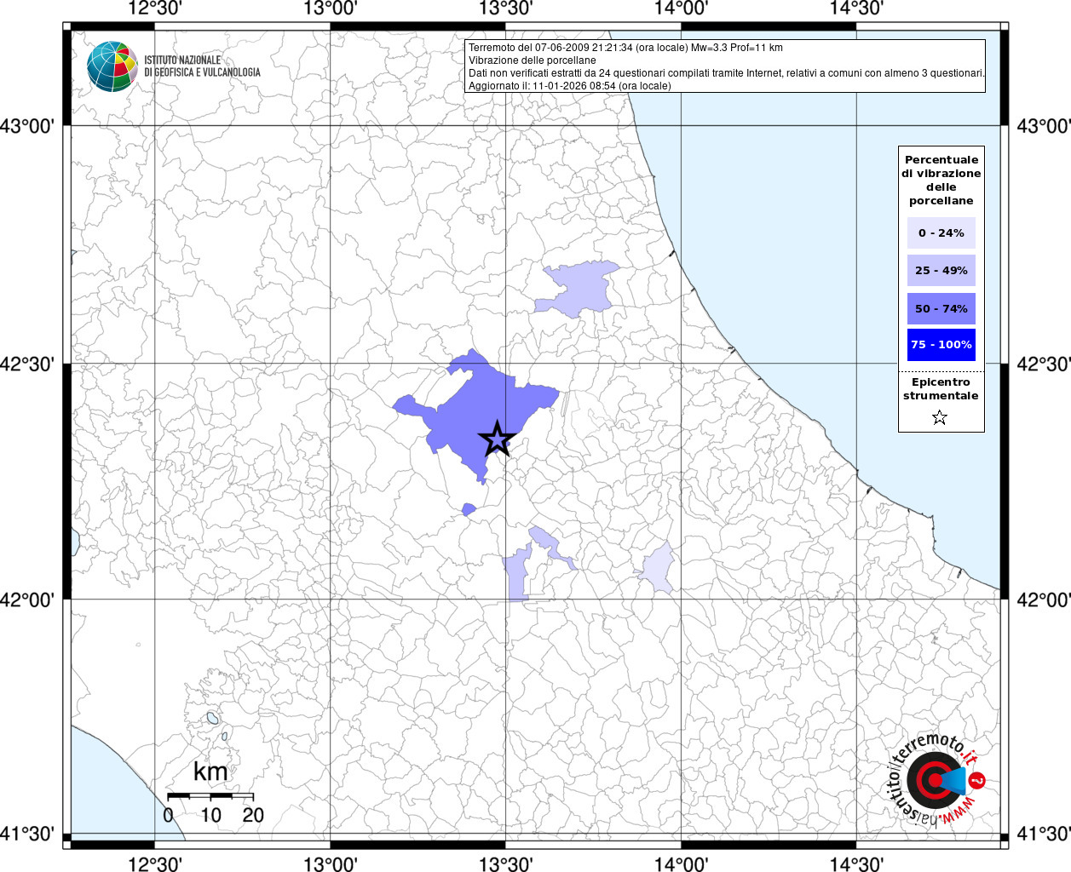The image size is (1071, 872).
Task: Click the epicenter star on the map
Action: point(497,439)
